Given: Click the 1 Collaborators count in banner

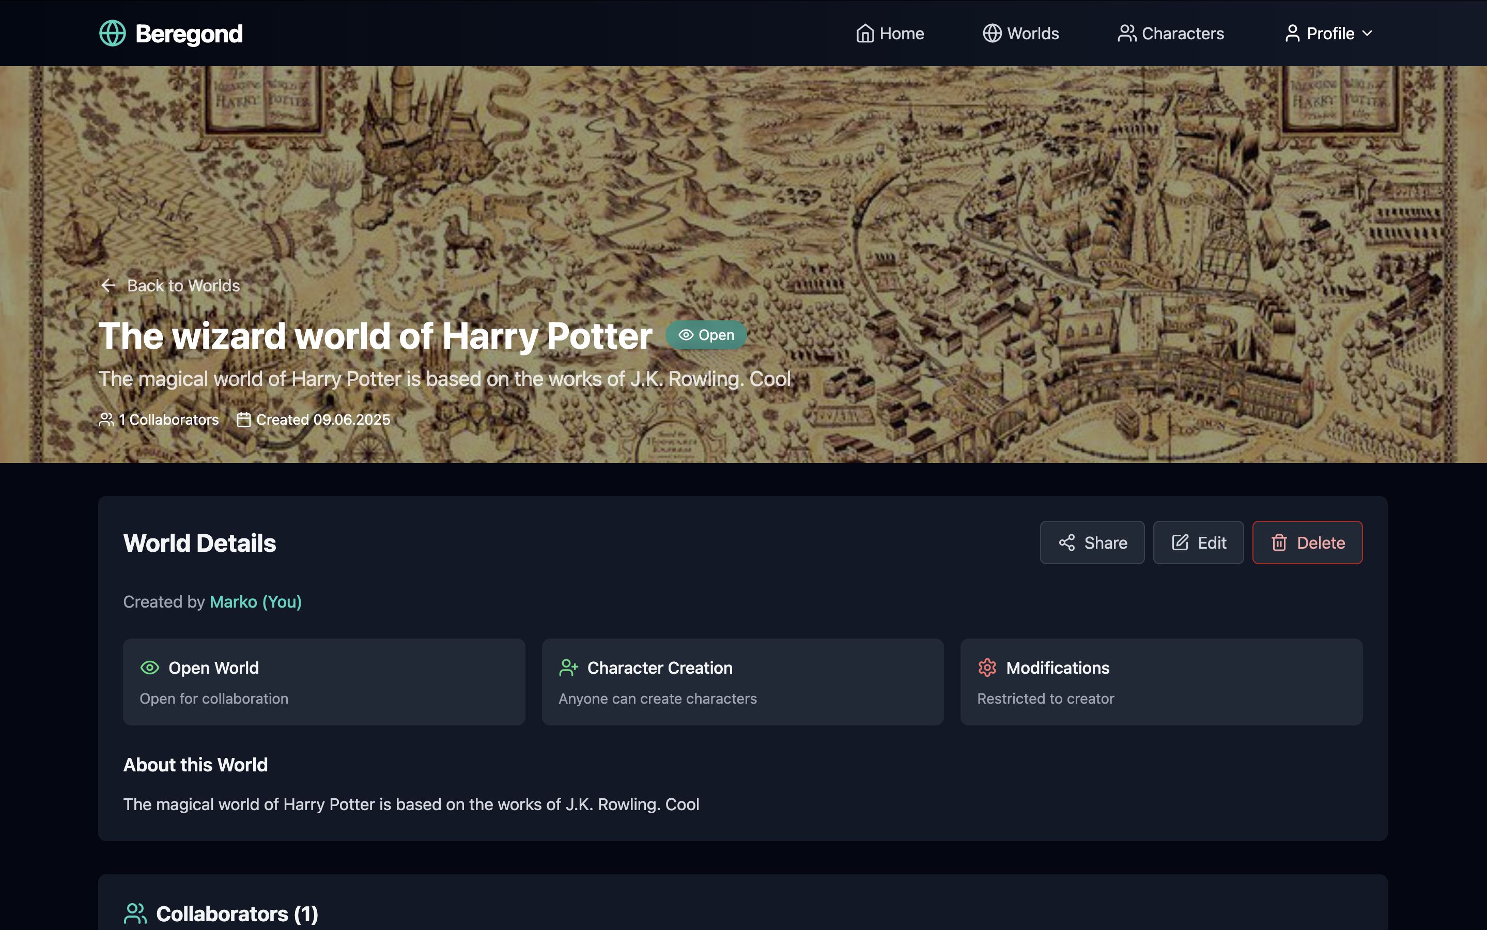Looking at the screenshot, I should [168, 420].
